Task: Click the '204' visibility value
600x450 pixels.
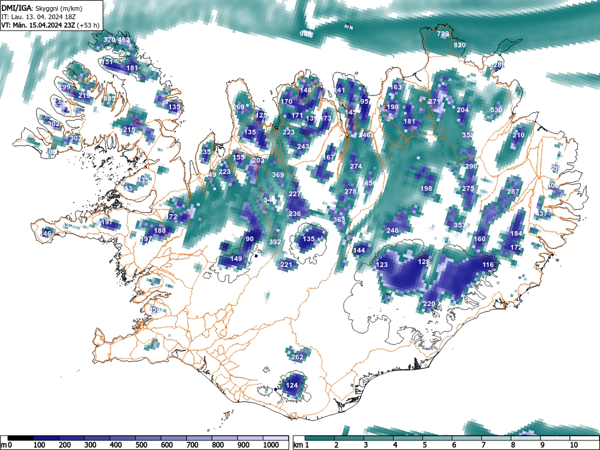Action: (x=463, y=110)
